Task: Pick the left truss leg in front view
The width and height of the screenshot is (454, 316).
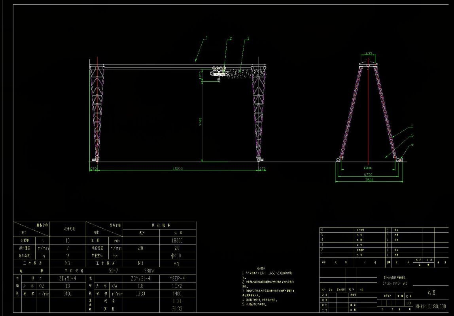Action: coord(96,113)
